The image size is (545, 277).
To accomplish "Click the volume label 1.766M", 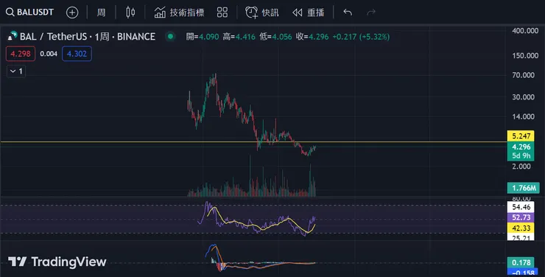I will [524, 188].
